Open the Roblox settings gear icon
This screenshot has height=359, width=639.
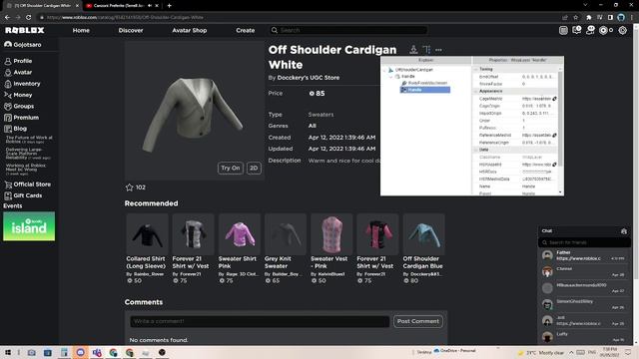click(622, 30)
